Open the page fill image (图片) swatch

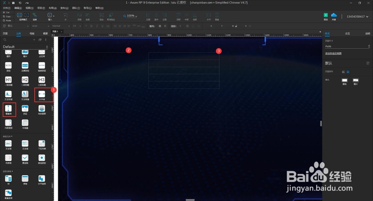coord(355,80)
